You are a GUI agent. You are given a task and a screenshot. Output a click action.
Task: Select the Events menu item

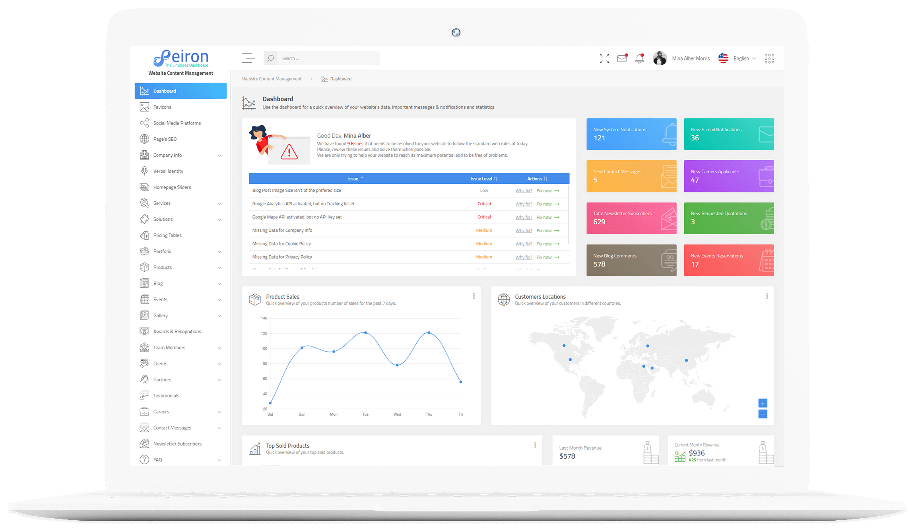[161, 299]
